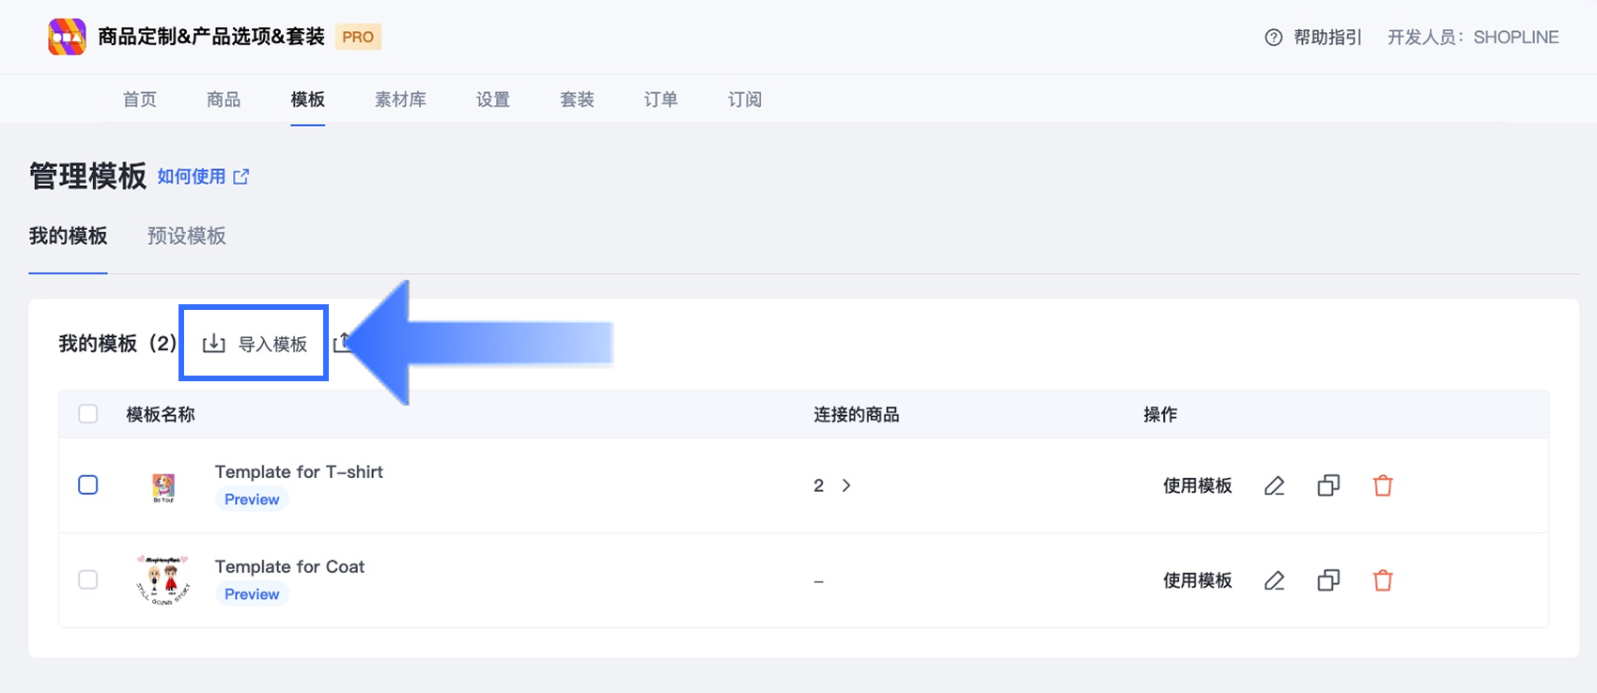Click Preview under Template for T-shirt
Viewport: 1597px width, 693px height.
click(x=252, y=500)
